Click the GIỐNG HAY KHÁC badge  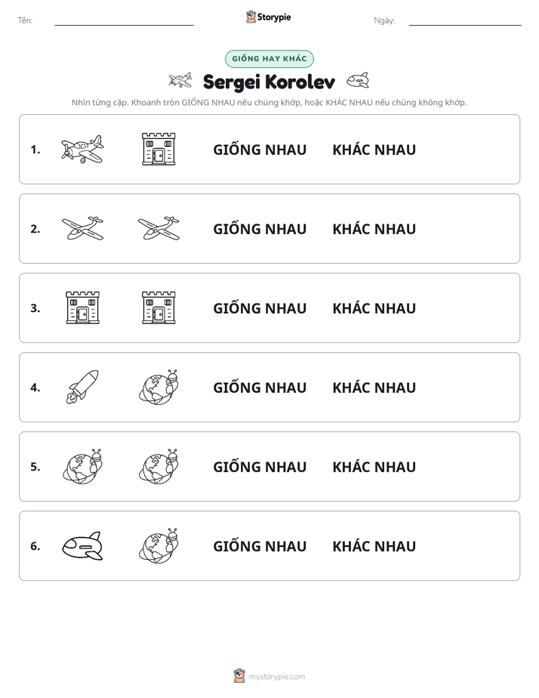click(269, 59)
